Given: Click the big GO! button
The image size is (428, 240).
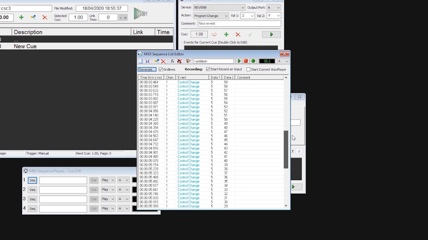Looking at the screenshot, I should point(140,14).
